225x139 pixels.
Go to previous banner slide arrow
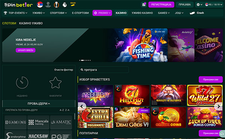point(156,58)
